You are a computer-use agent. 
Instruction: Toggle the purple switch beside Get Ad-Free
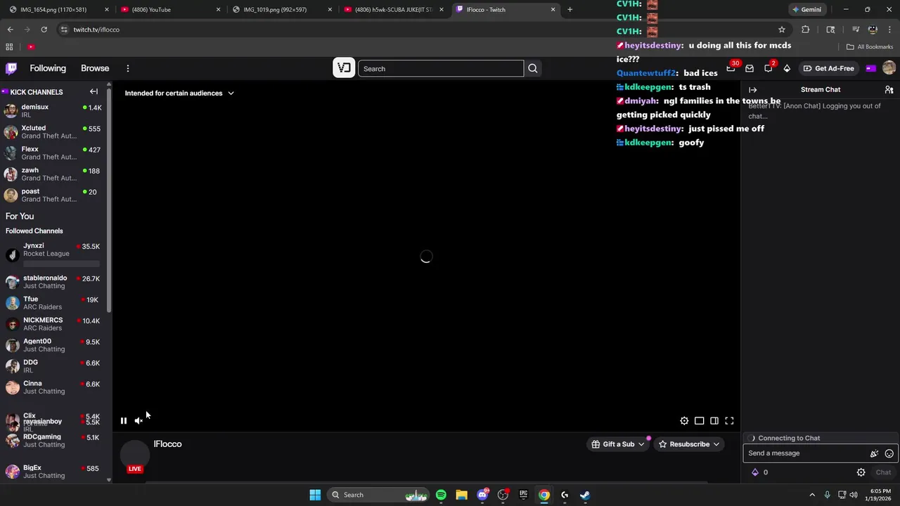click(870, 68)
